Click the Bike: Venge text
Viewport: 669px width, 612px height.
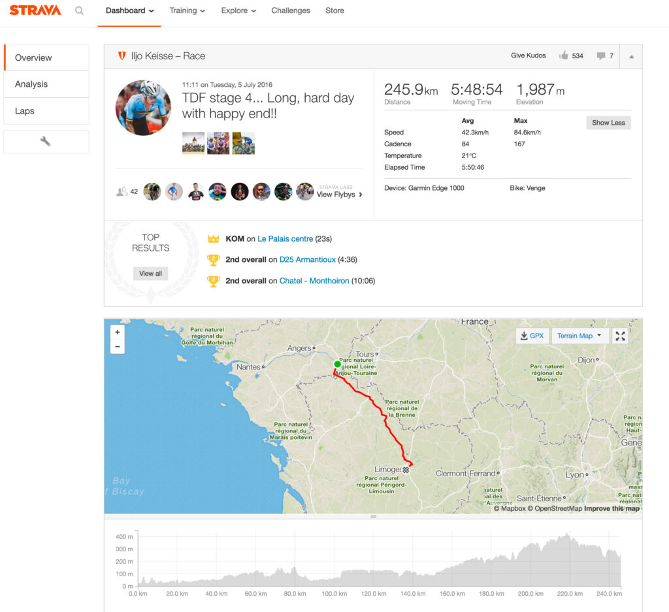tap(527, 188)
